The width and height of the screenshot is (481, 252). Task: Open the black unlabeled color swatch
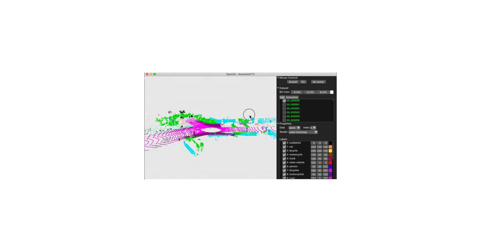pos(330,143)
